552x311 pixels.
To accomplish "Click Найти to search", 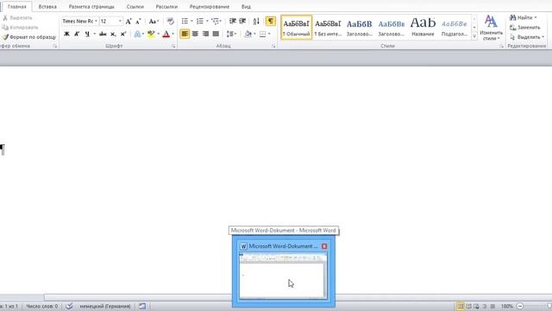I will 524,17.
